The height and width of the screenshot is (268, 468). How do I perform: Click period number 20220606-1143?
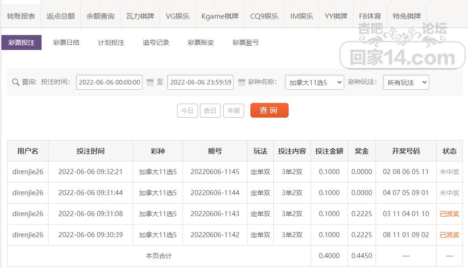coord(215,214)
